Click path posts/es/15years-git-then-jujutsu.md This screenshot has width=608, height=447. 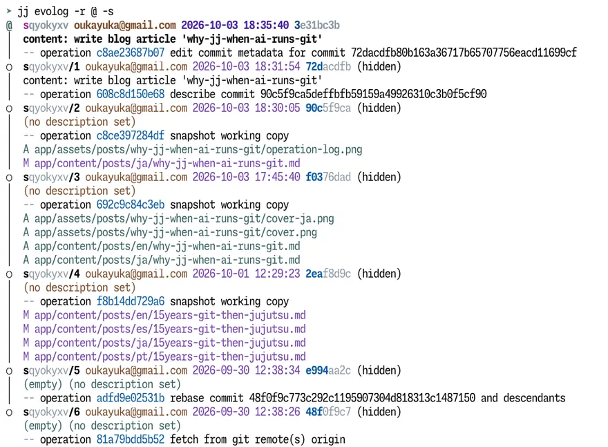[x=170, y=329]
